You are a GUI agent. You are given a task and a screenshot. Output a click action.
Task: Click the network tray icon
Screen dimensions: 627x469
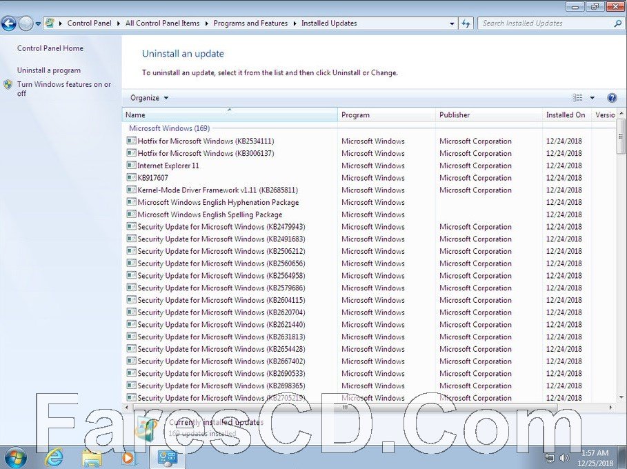coord(550,458)
